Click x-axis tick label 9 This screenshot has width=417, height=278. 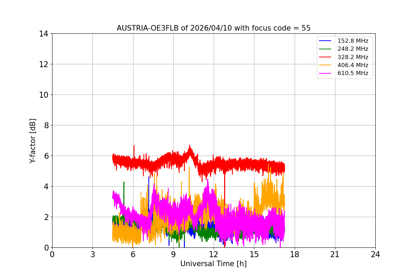pos(173,254)
